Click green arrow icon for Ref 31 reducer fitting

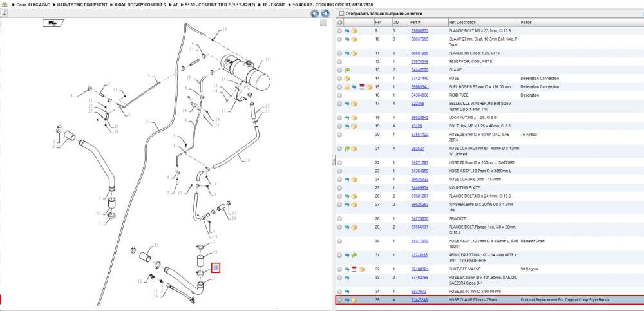pos(354,255)
